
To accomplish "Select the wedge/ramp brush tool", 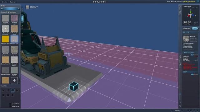I will (x=17, y=91).
